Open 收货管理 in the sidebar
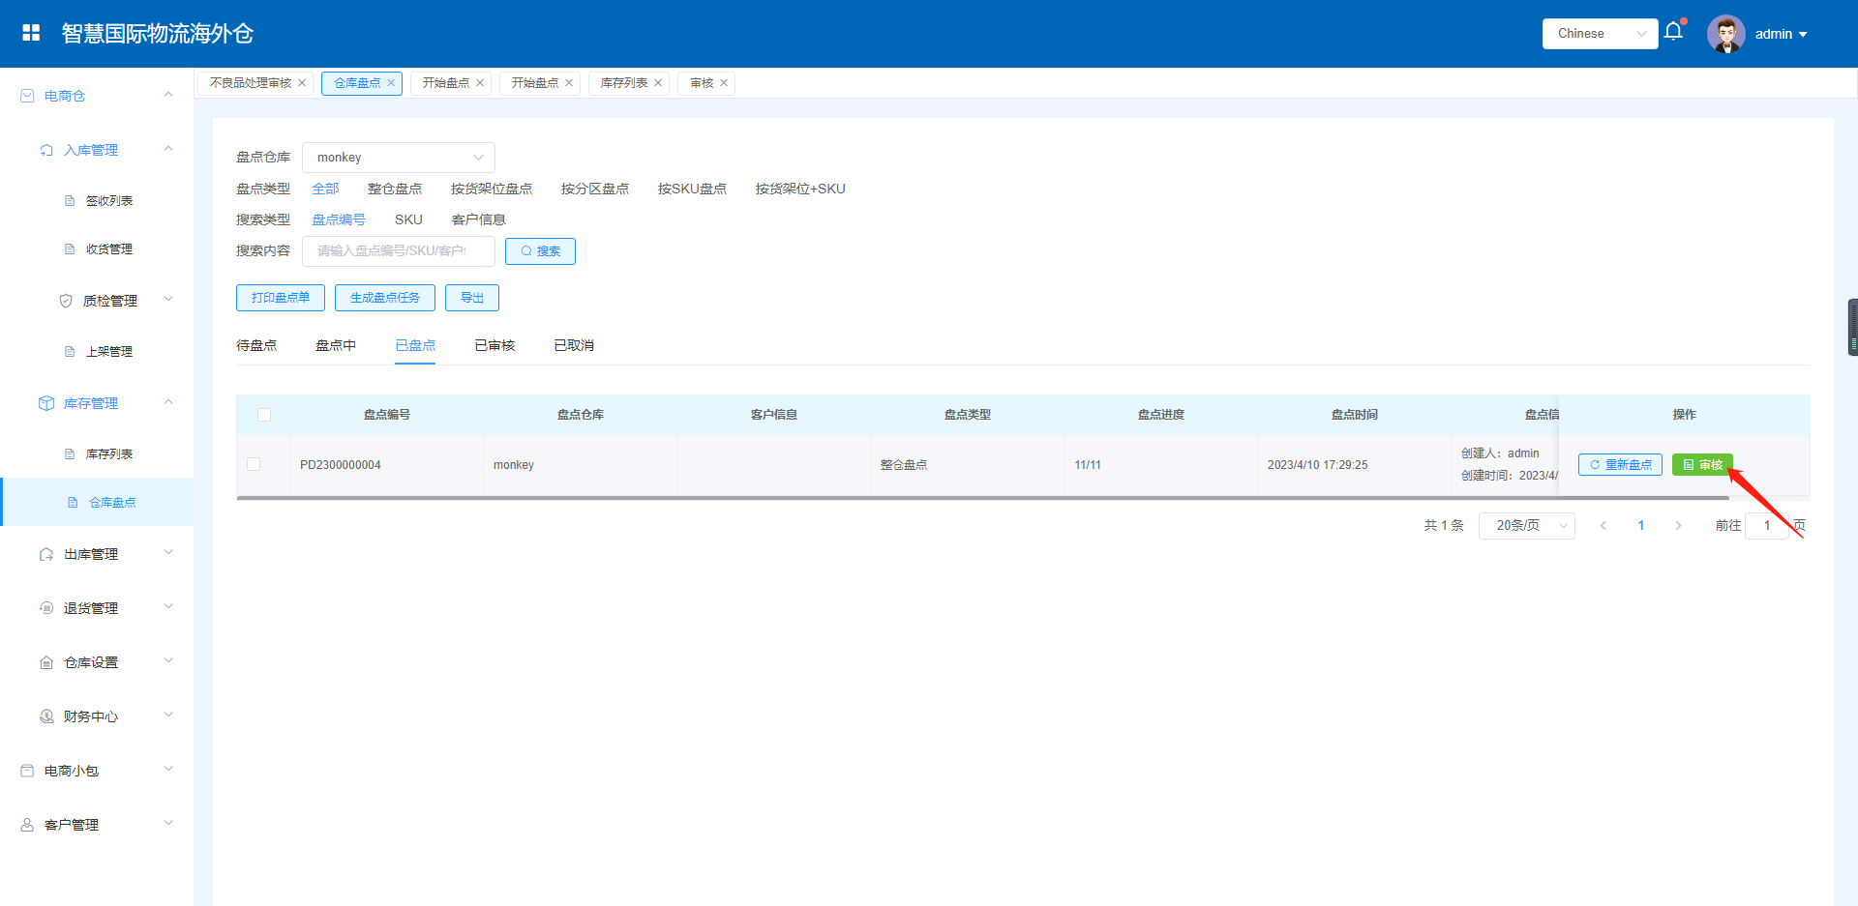Viewport: 1858px width, 906px height. click(x=108, y=249)
